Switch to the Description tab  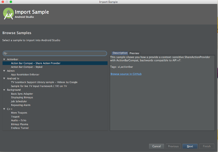pos(120,53)
